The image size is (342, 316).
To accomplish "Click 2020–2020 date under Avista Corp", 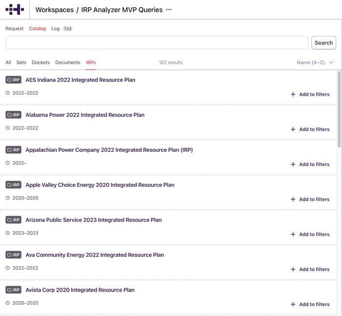I will coord(25,303).
